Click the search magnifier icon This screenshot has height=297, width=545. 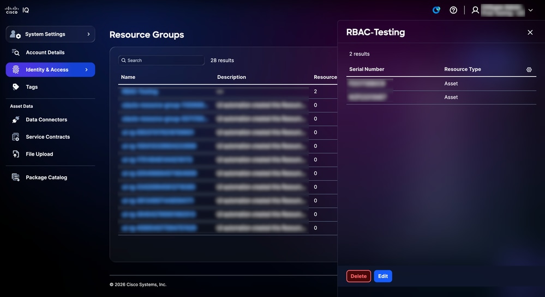123,60
